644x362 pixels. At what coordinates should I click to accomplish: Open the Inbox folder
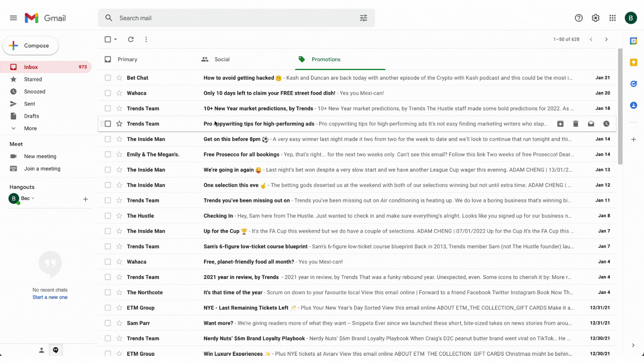pyautogui.click(x=46, y=67)
